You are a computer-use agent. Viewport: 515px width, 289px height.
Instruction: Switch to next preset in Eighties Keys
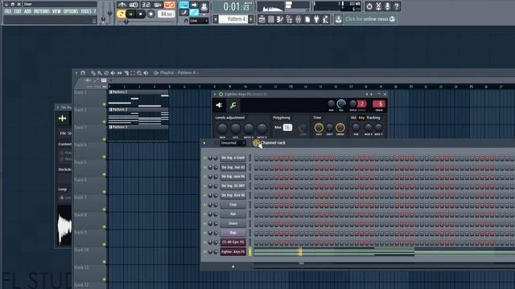point(372,95)
